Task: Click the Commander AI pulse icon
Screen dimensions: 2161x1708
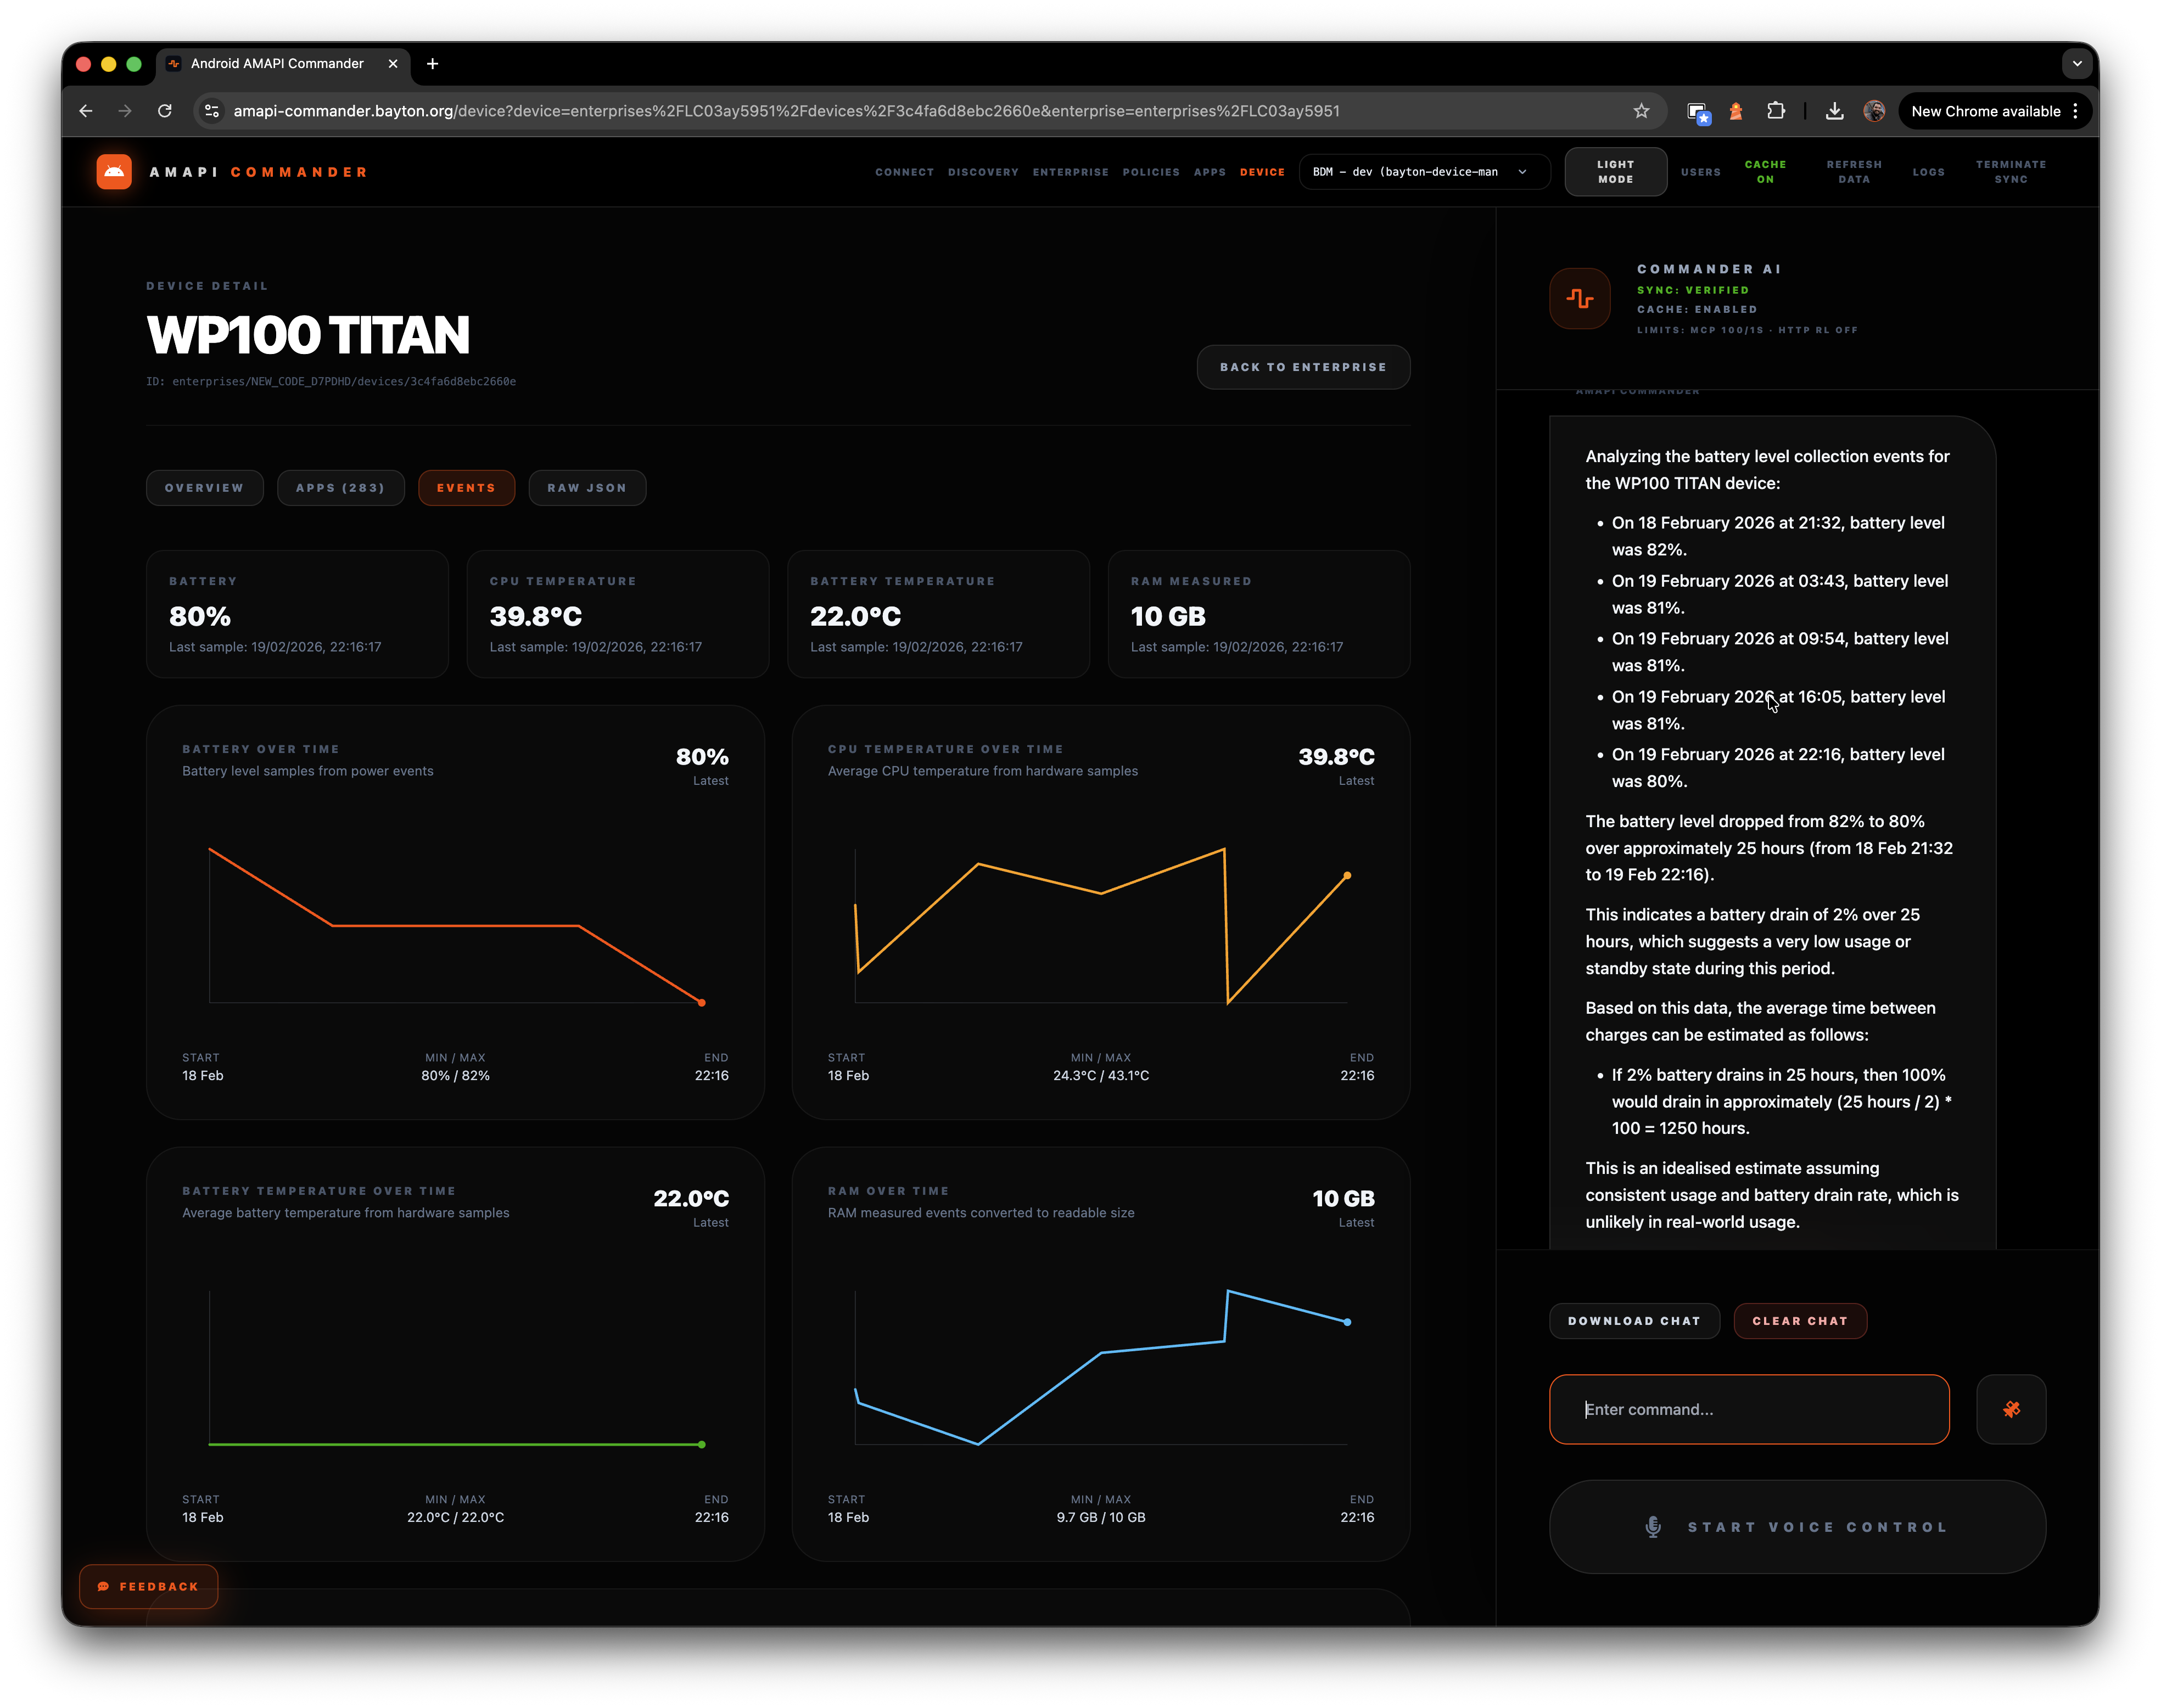Action: pyautogui.click(x=1580, y=299)
